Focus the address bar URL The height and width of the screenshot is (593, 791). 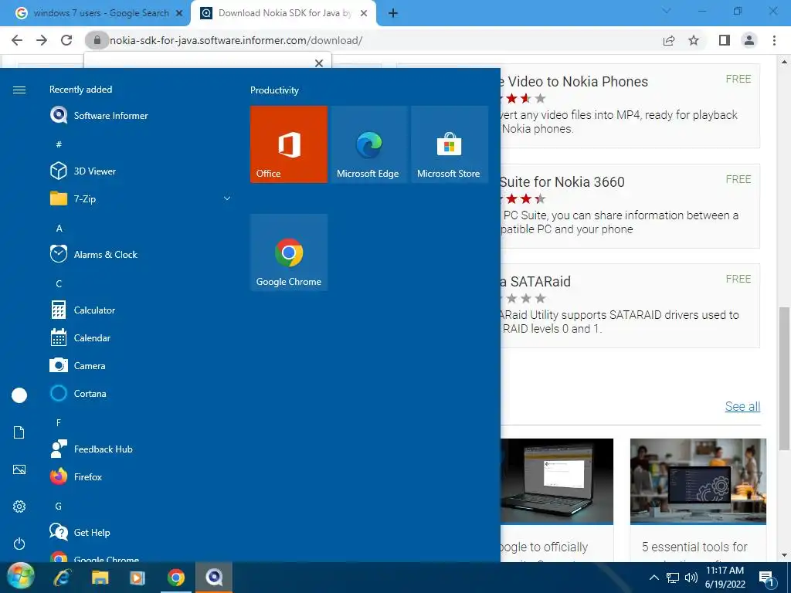tap(236, 40)
